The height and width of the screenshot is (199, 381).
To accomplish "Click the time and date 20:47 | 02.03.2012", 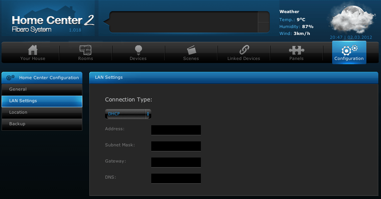I will click(x=351, y=37).
